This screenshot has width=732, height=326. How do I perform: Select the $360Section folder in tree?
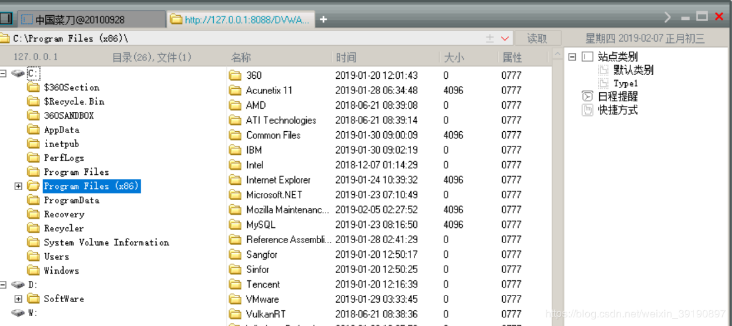[x=72, y=87]
